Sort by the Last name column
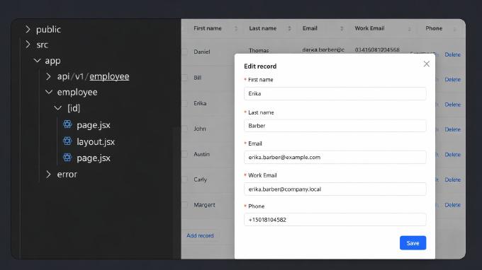Viewport: 482px width, 270px height. pyautogui.click(x=290, y=28)
